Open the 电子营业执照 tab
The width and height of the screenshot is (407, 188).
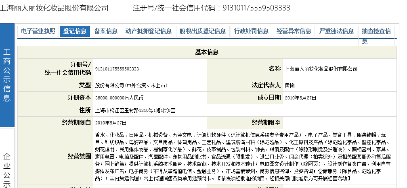[x=38, y=31]
